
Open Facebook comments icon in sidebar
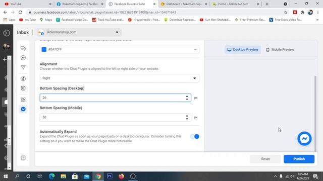(x=23, y=79)
